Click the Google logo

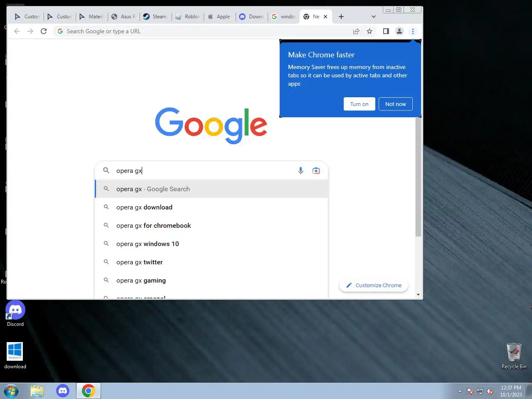click(211, 126)
